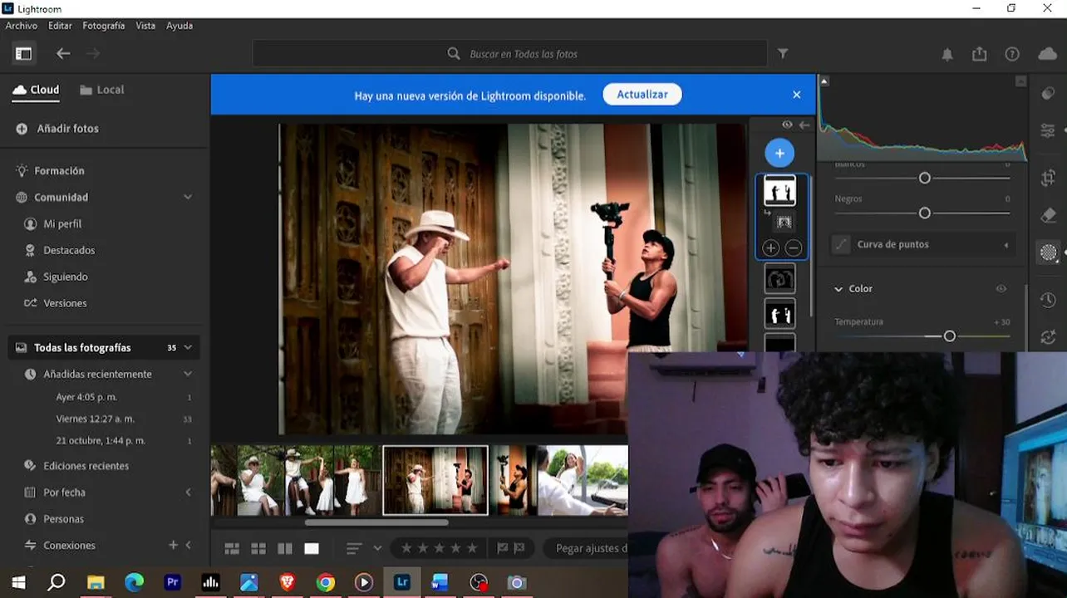Switch to compare view
Screen dimensions: 1067x598
(x=285, y=548)
